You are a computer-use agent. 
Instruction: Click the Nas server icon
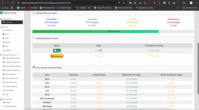[x=4, y=46]
